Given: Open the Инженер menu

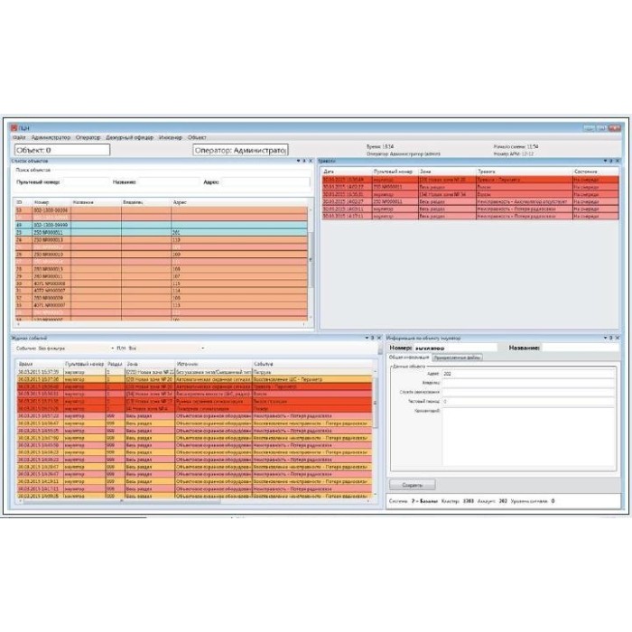Looking at the screenshot, I should (x=170, y=137).
